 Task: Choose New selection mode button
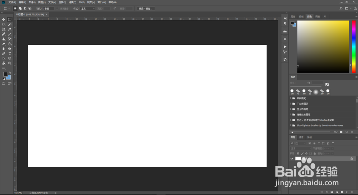[x=15, y=9]
